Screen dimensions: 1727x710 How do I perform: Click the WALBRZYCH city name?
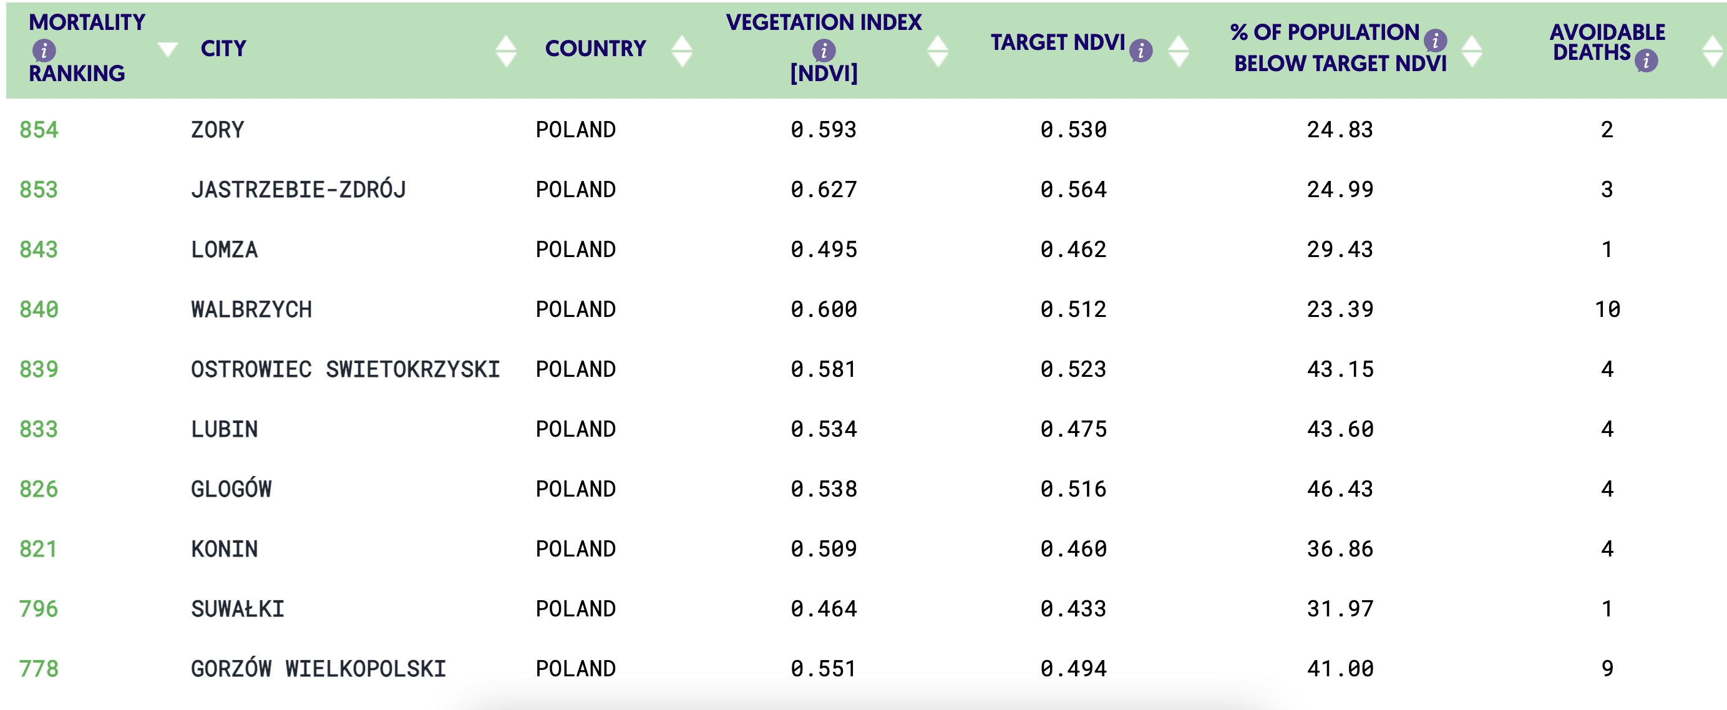(251, 309)
